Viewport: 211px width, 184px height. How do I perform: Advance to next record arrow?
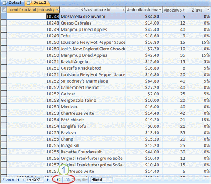48,180
